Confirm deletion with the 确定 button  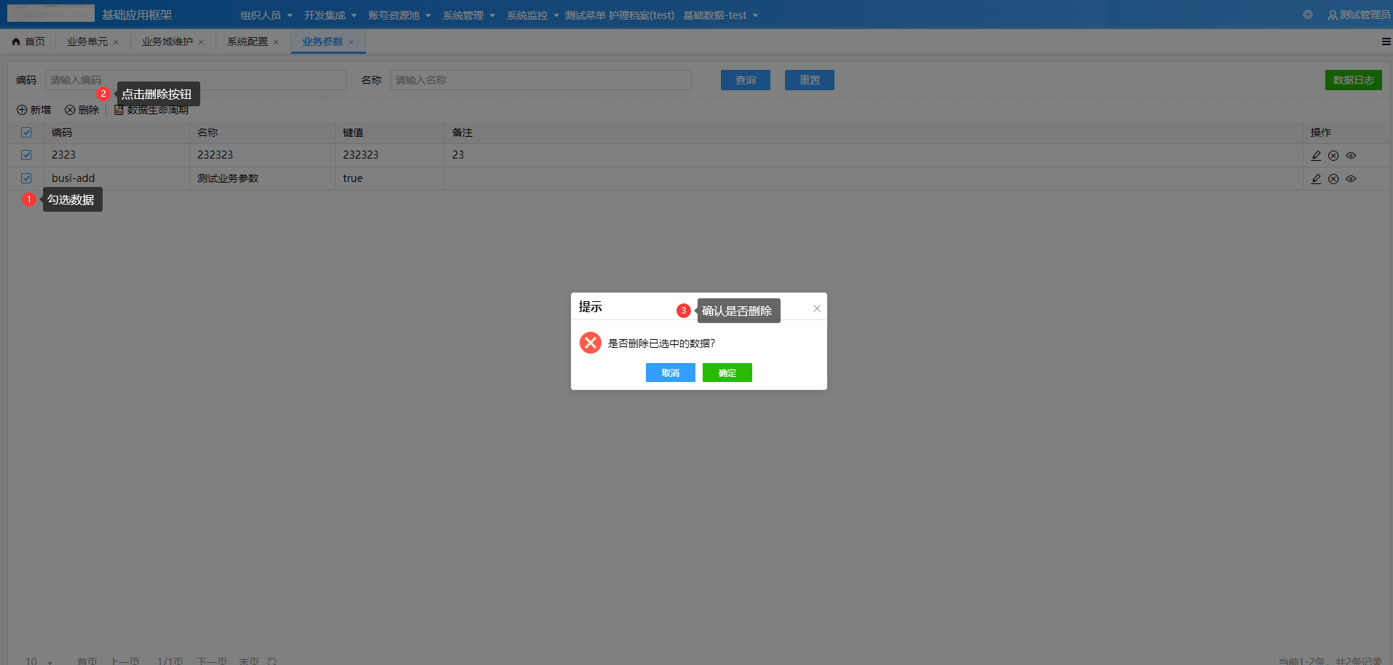(x=727, y=373)
